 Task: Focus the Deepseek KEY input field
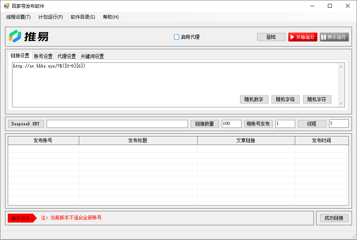[117, 124]
